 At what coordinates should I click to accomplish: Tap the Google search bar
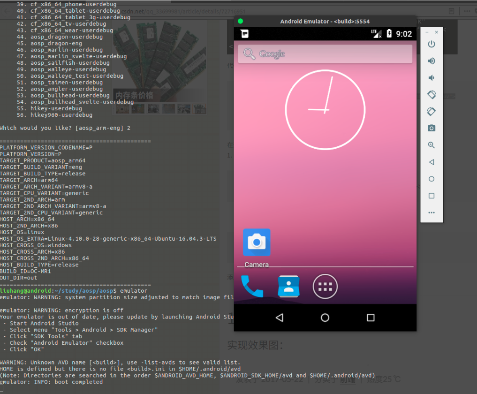tap(325, 53)
